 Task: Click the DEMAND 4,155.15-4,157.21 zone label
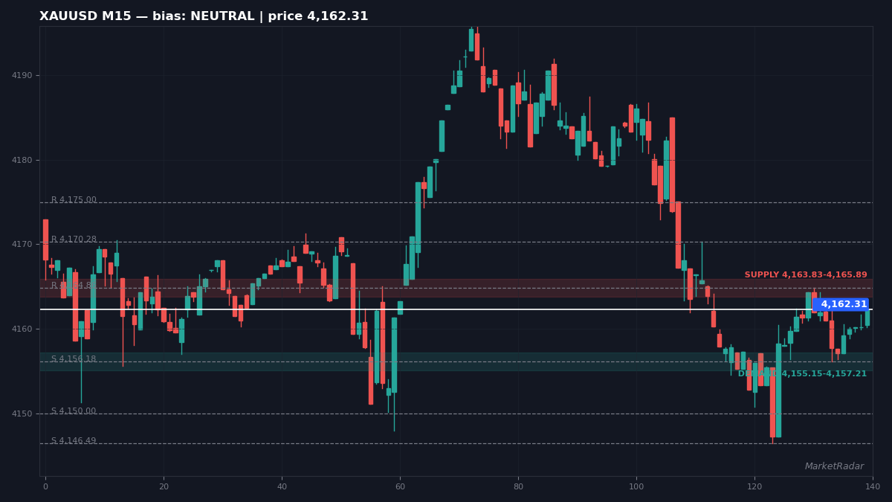click(802, 374)
